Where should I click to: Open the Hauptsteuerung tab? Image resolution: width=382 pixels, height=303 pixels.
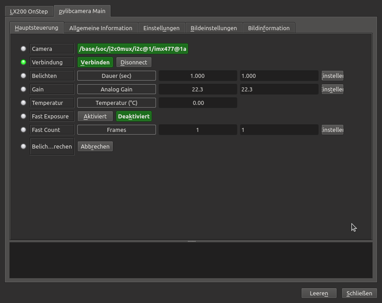[x=36, y=27]
